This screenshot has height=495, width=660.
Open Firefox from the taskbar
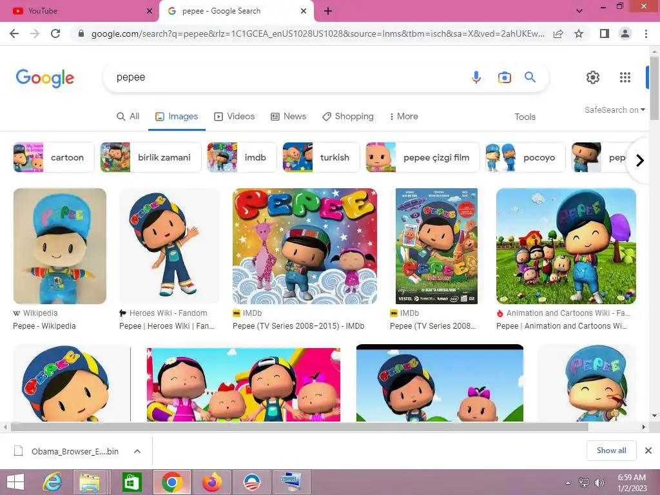[x=212, y=482]
